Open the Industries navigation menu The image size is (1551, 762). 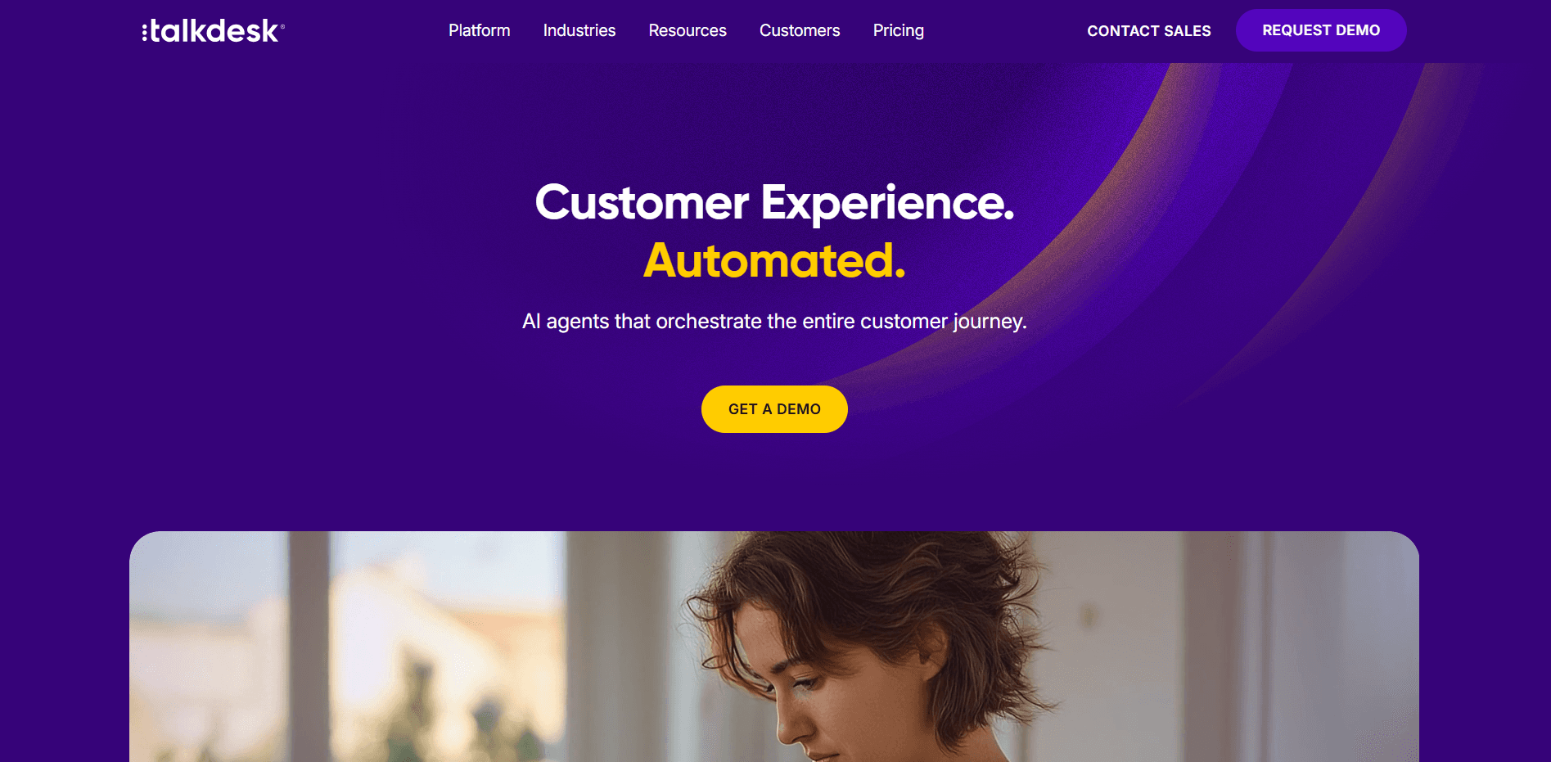pyautogui.click(x=579, y=30)
